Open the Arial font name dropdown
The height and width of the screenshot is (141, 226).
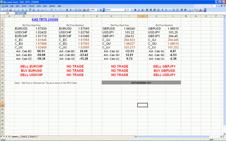pyautogui.click(x=125, y=10)
